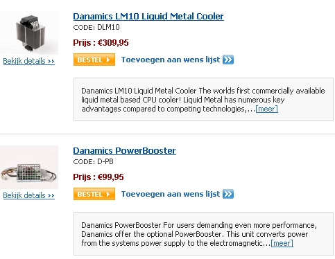
Task: Follow 'Bekijk details' under the PowerBooster image
Action: tap(29, 195)
